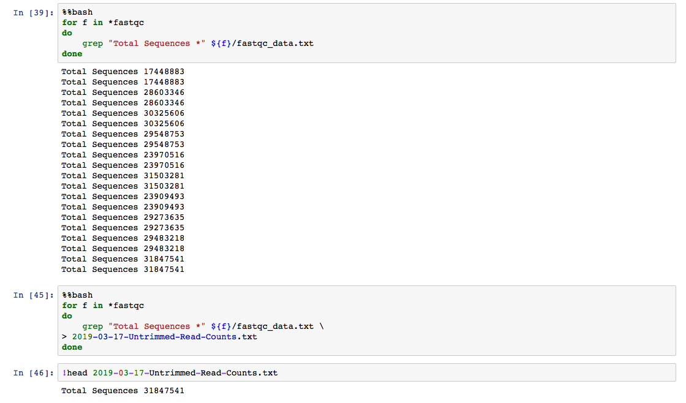Click the Total Sequences 30325606 output line
This screenshot has height=403, width=686.
coord(123,113)
